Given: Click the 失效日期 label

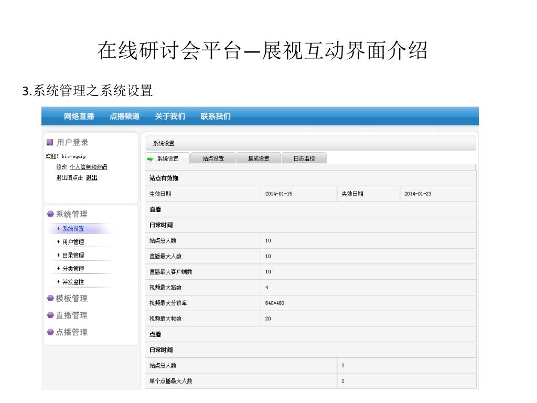Looking at the screenshot, I should coord(352,194).
